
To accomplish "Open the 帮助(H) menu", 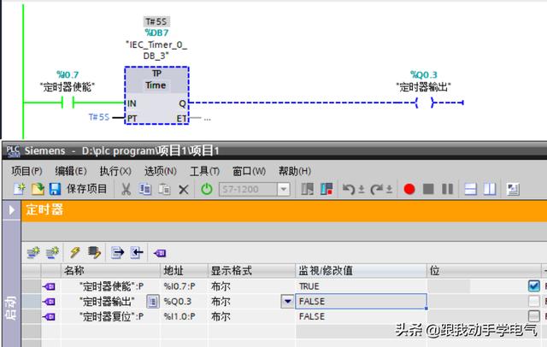I will point(294,171).
